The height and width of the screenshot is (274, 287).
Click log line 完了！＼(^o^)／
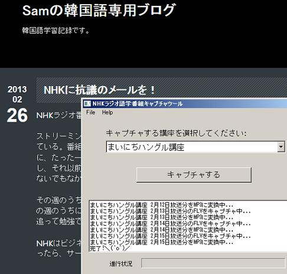(x=110, y=249)
